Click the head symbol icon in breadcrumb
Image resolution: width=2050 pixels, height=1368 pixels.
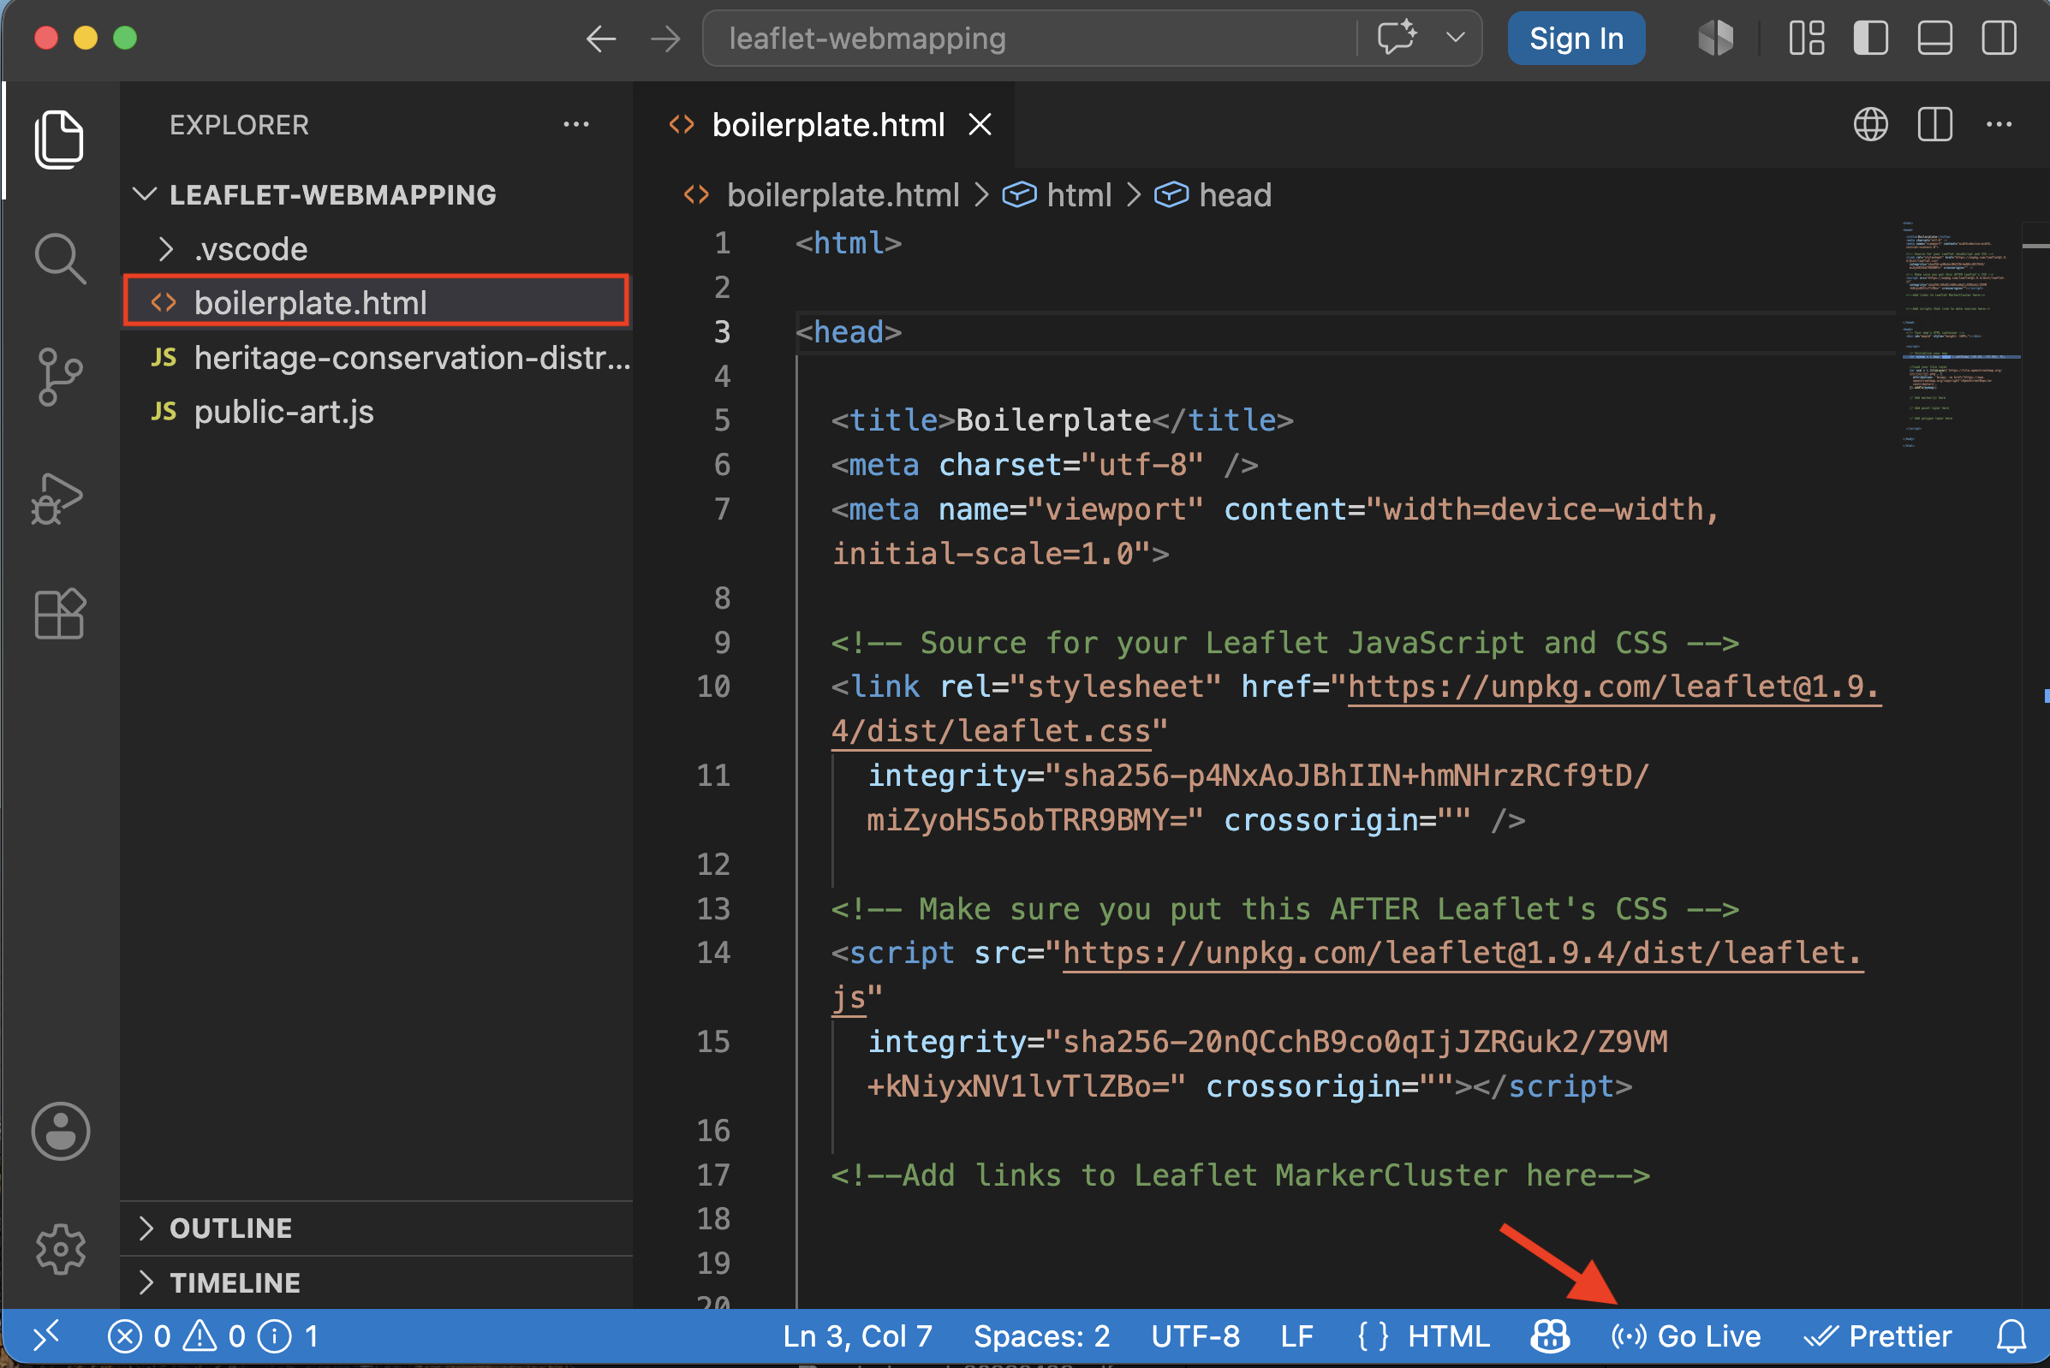click(x=1171, y=194)
